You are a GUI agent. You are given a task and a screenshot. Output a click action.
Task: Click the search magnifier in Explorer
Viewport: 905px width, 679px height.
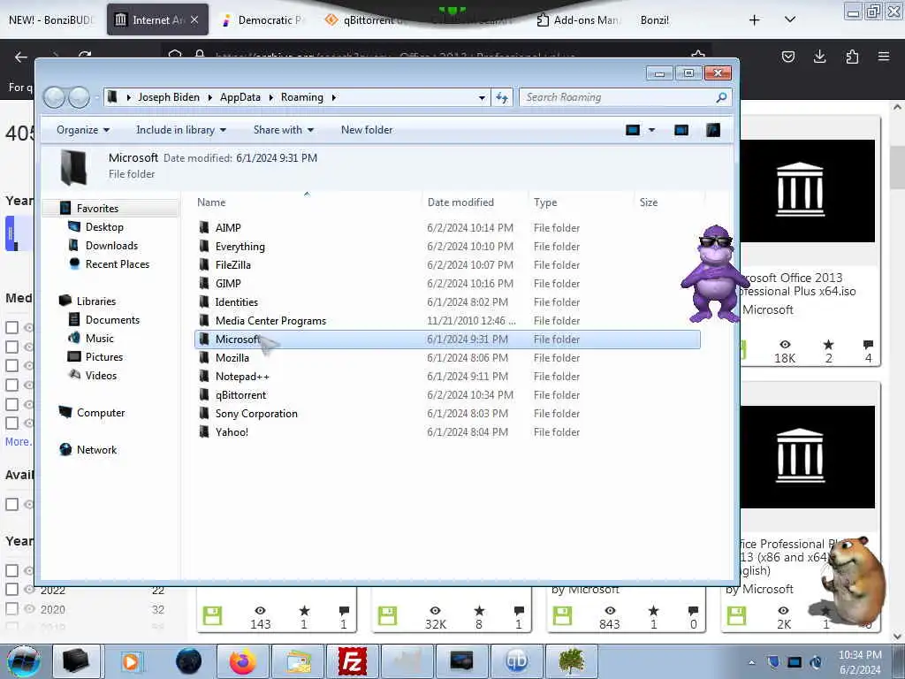tap(721, 97)
